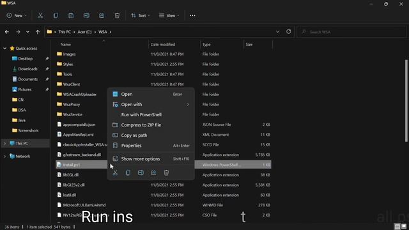This screenshot has height=230, width=409.
Task: Open the View layout dropdown
Action: click(169, 15)
